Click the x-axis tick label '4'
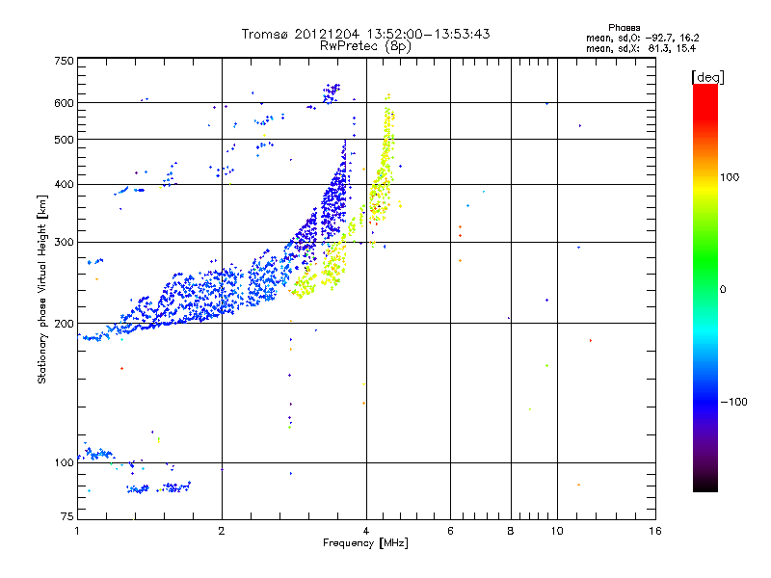This screenshot has width=771, height=578. pyautogui.click(x=366, y=531)
